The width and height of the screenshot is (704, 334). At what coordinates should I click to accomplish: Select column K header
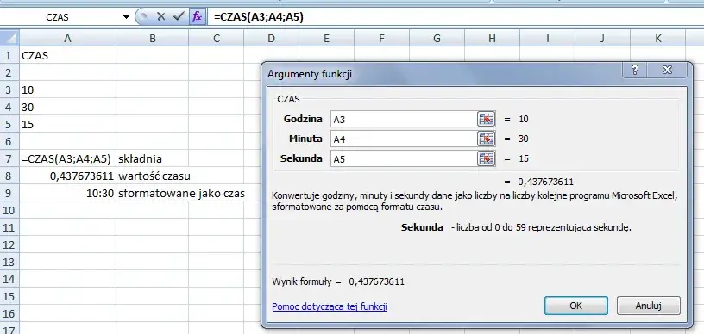[x=657, y=39]
